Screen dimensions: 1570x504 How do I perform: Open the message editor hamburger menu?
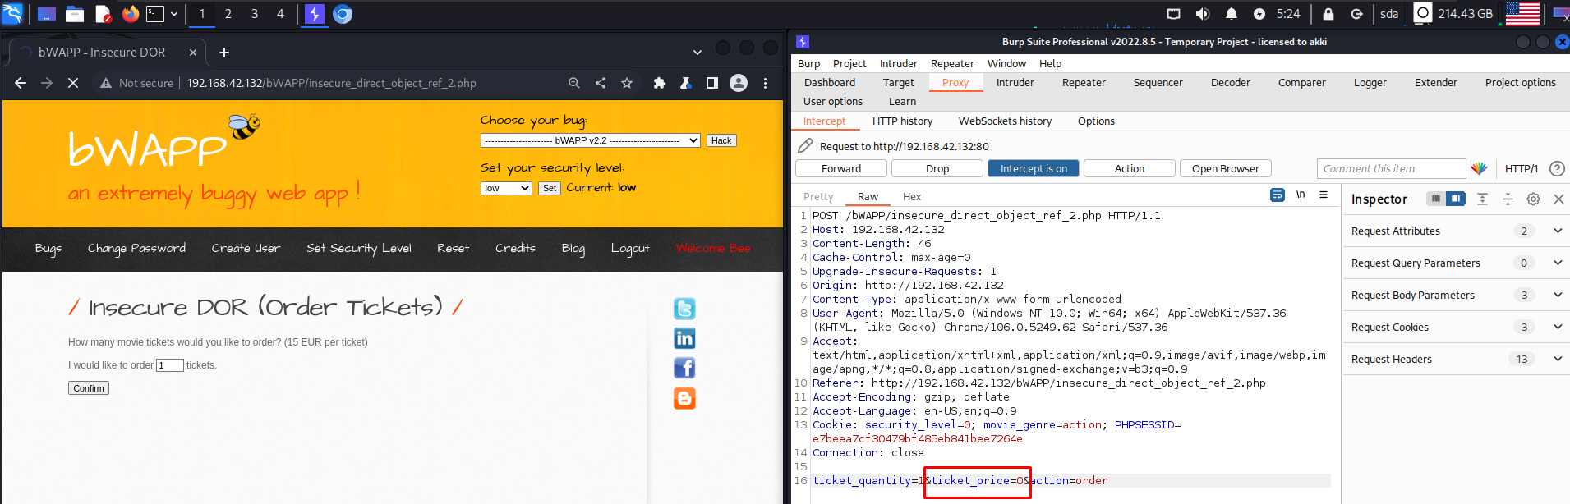click(1324, 195)
